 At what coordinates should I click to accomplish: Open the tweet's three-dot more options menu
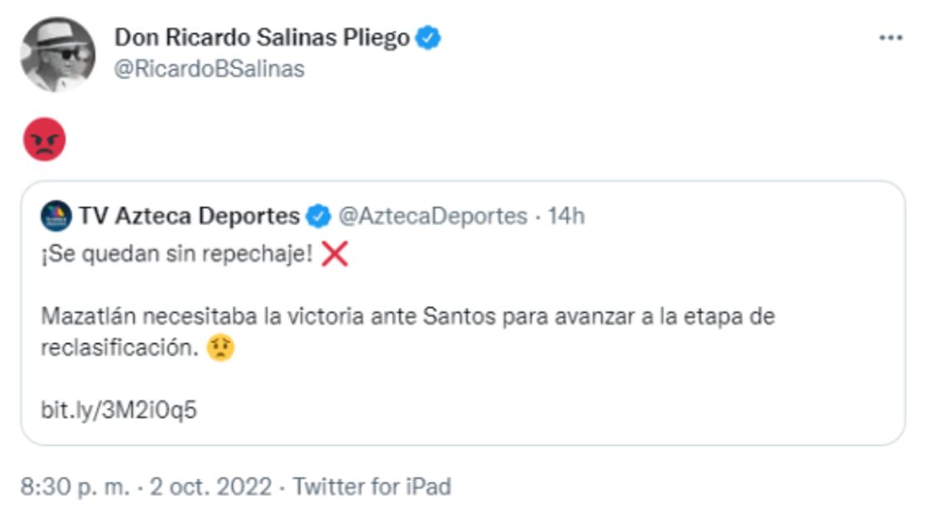pyautogui.click(x=890, y=38)
